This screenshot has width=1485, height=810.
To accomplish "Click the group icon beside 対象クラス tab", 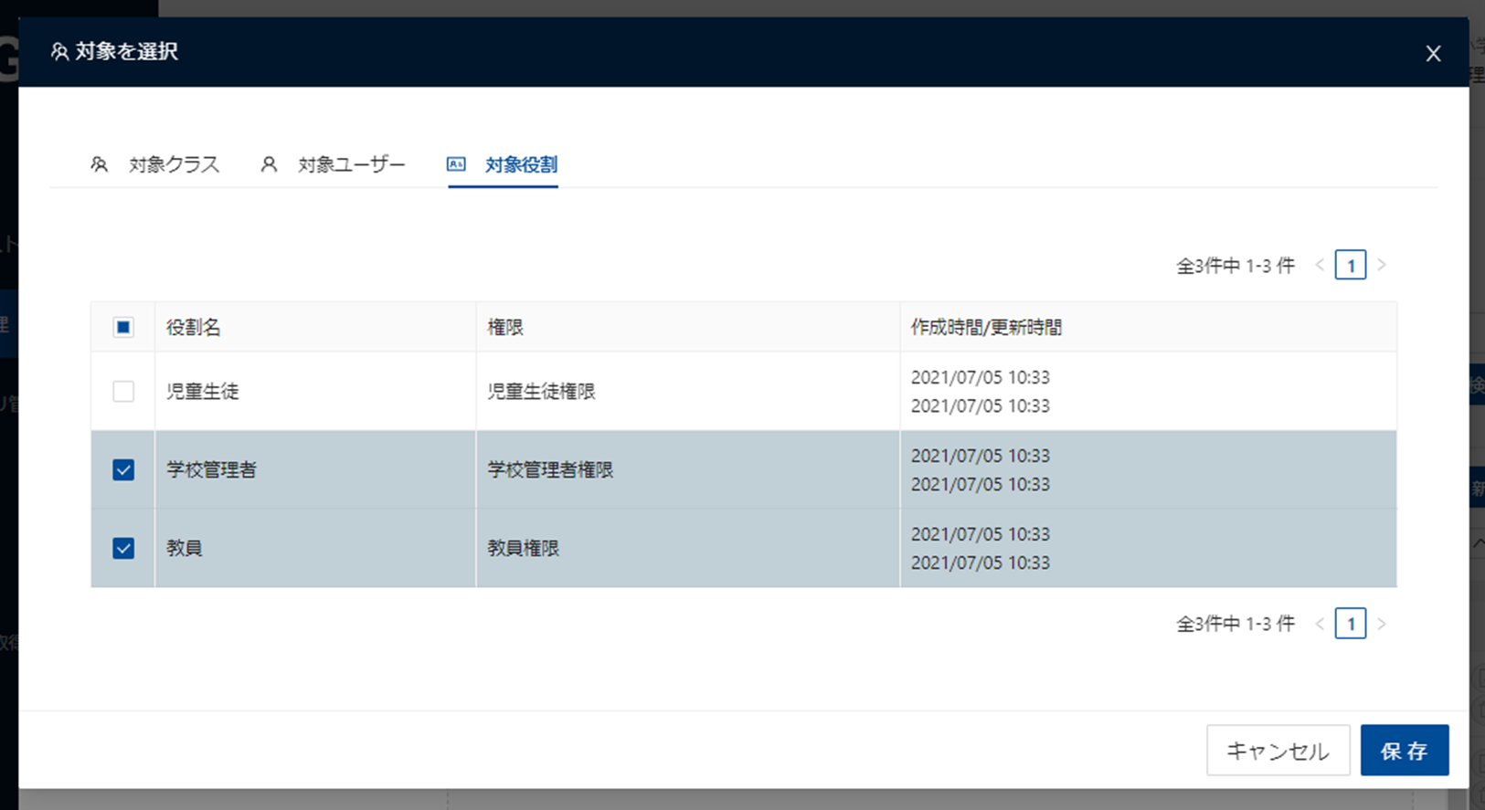I will click(x=99, y=164).
